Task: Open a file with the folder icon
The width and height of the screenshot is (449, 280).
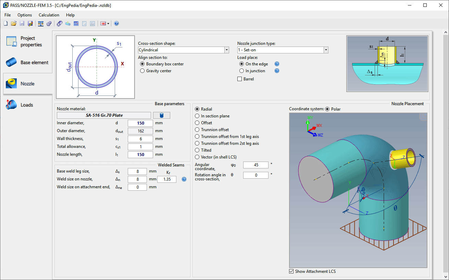Action: 14,24
